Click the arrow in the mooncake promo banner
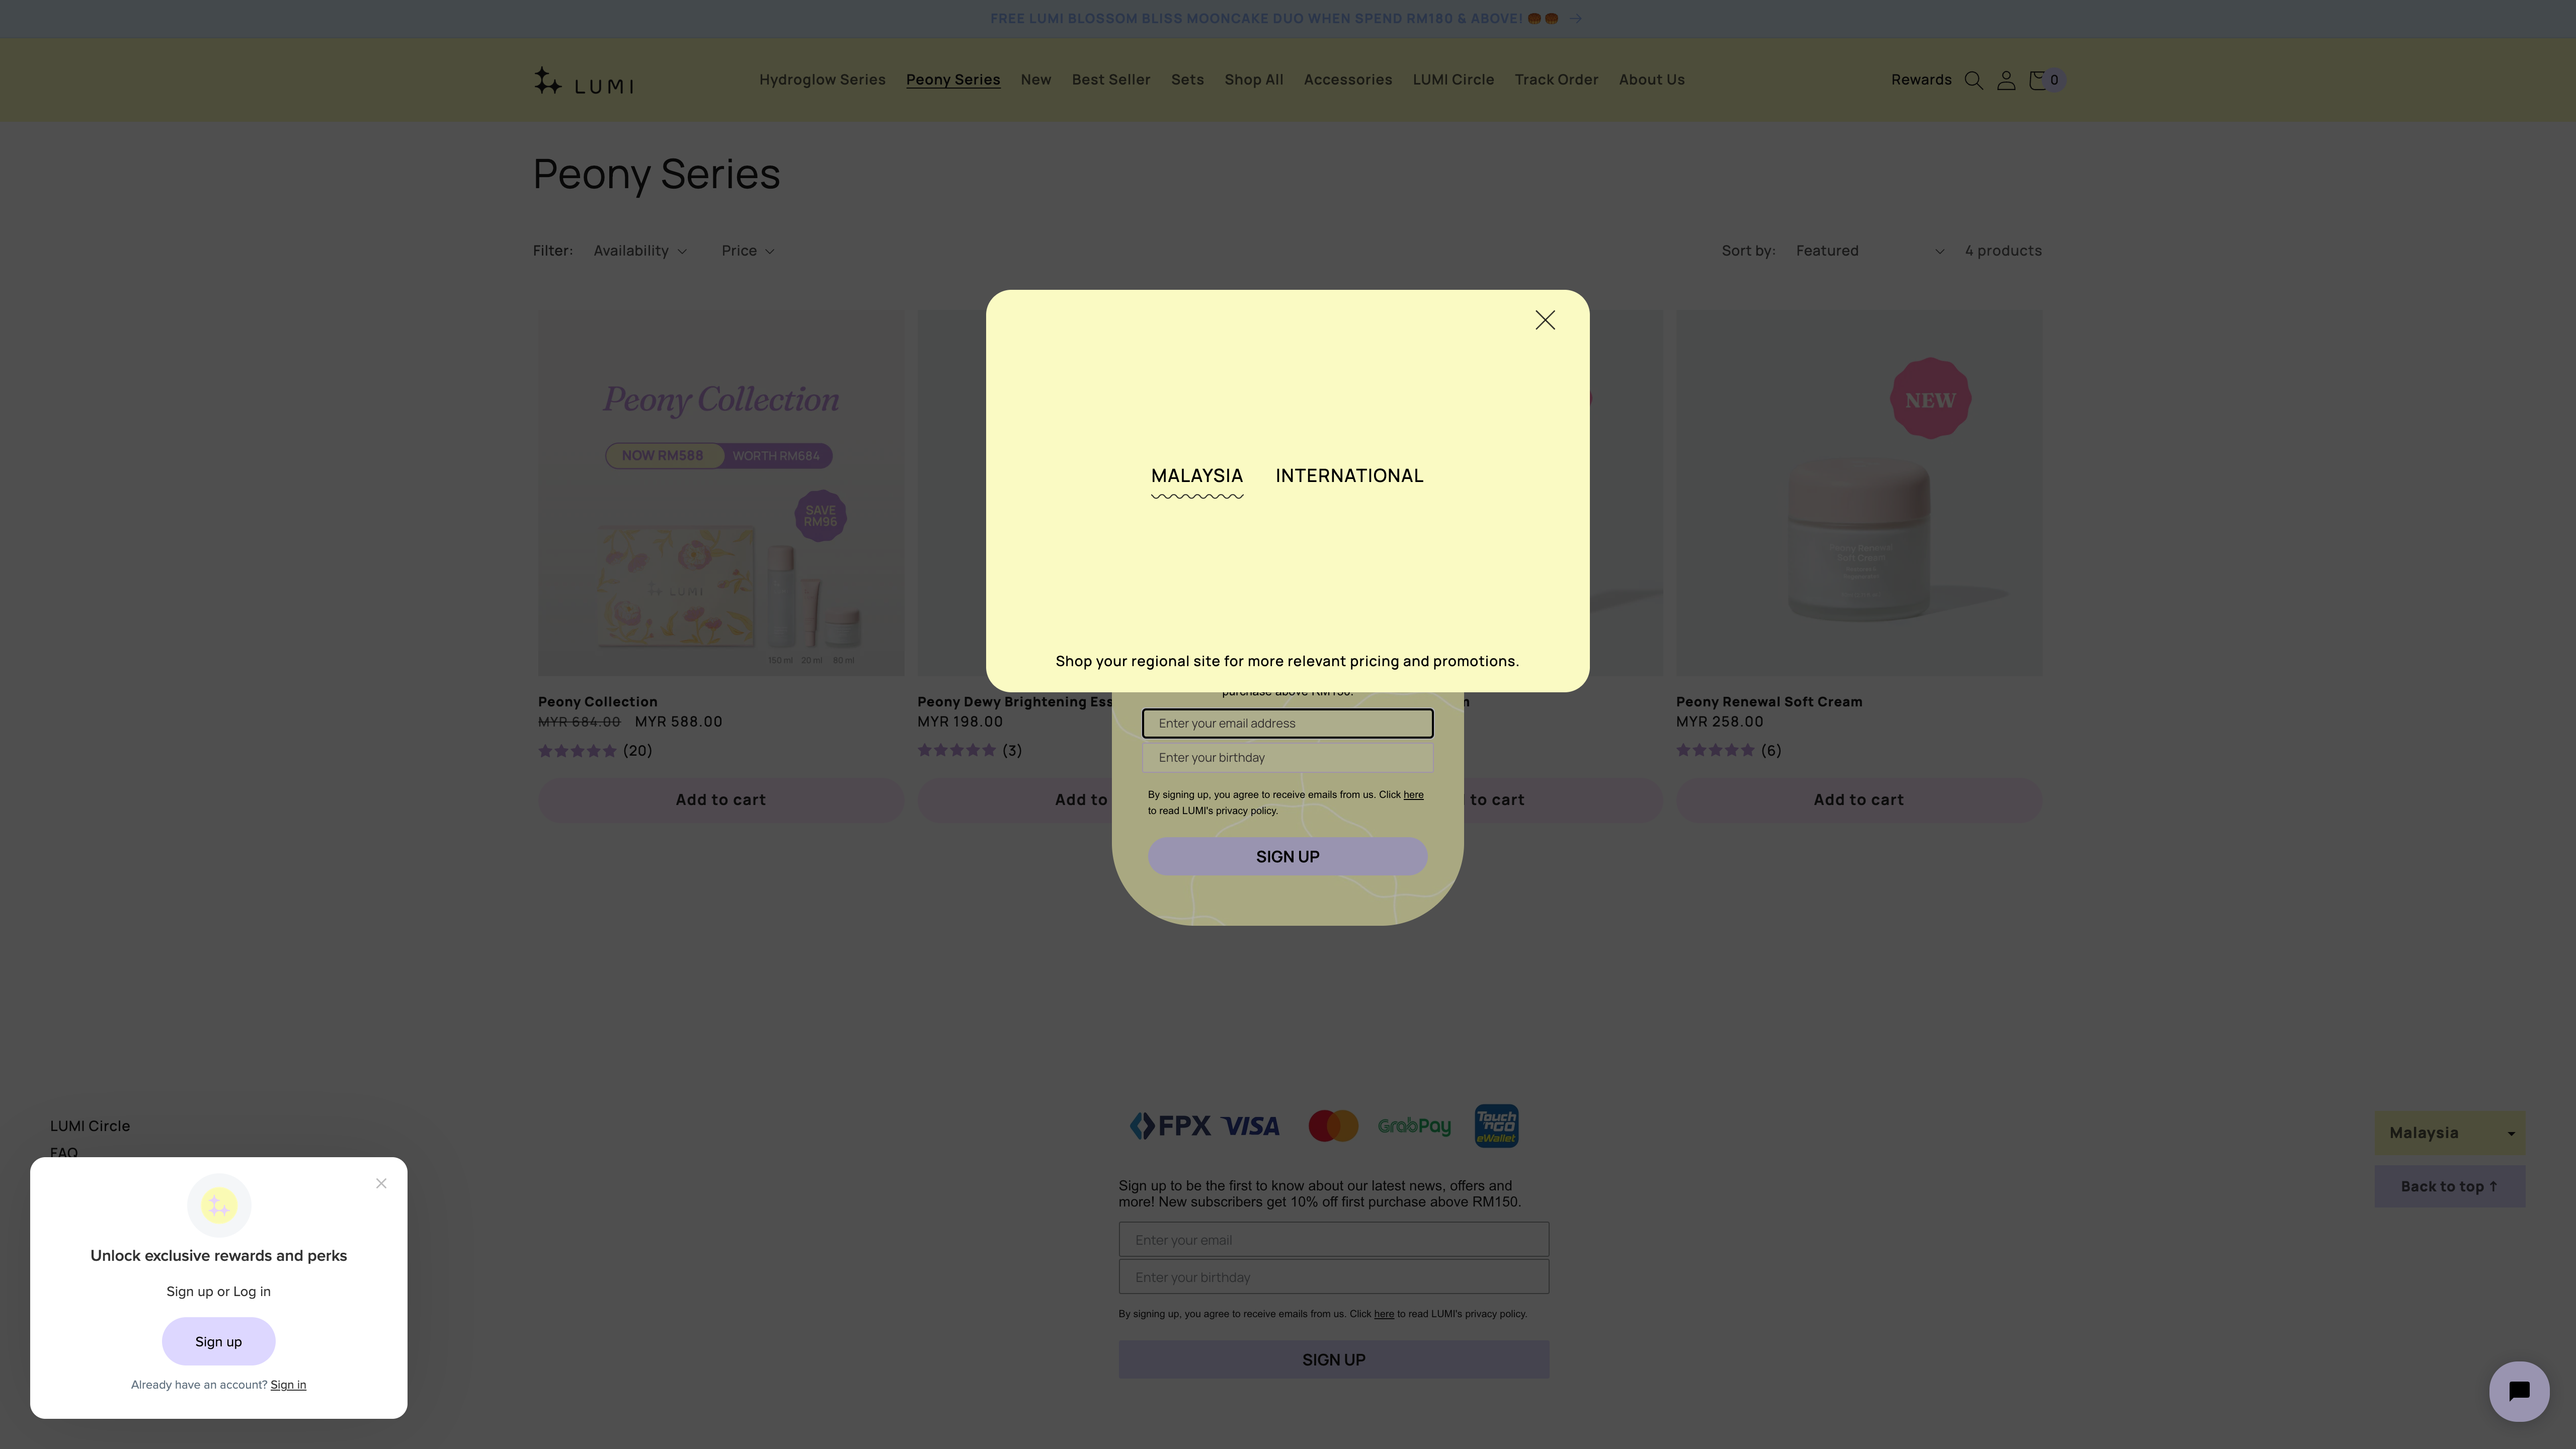 tap(1576, 18)
